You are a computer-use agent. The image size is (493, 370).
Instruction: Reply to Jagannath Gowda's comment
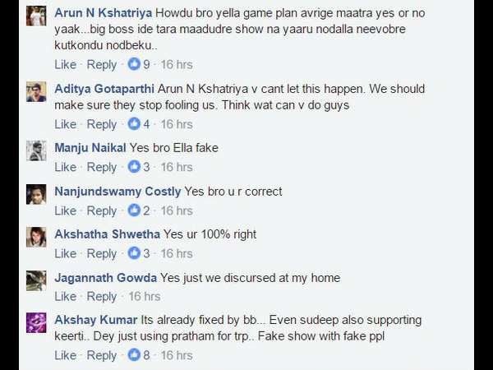tap(102, 296)
